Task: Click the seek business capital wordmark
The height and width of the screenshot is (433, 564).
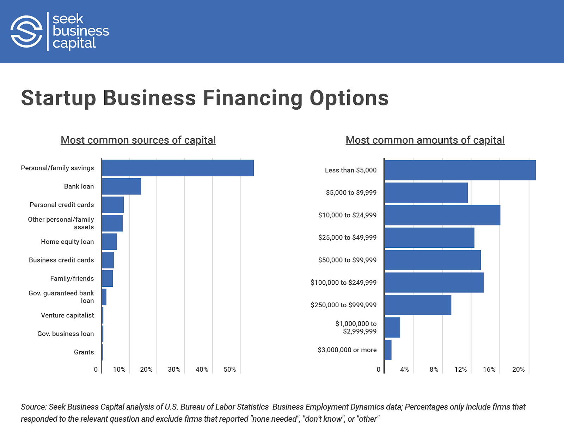Action: pos(80,31)
